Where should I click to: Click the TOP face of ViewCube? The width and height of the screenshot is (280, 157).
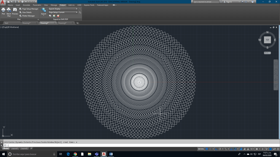click(267, 40)
